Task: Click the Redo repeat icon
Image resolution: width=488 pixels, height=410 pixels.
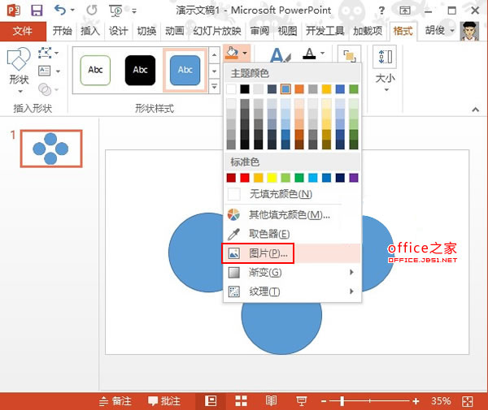Action: click(x=91, y=11)
